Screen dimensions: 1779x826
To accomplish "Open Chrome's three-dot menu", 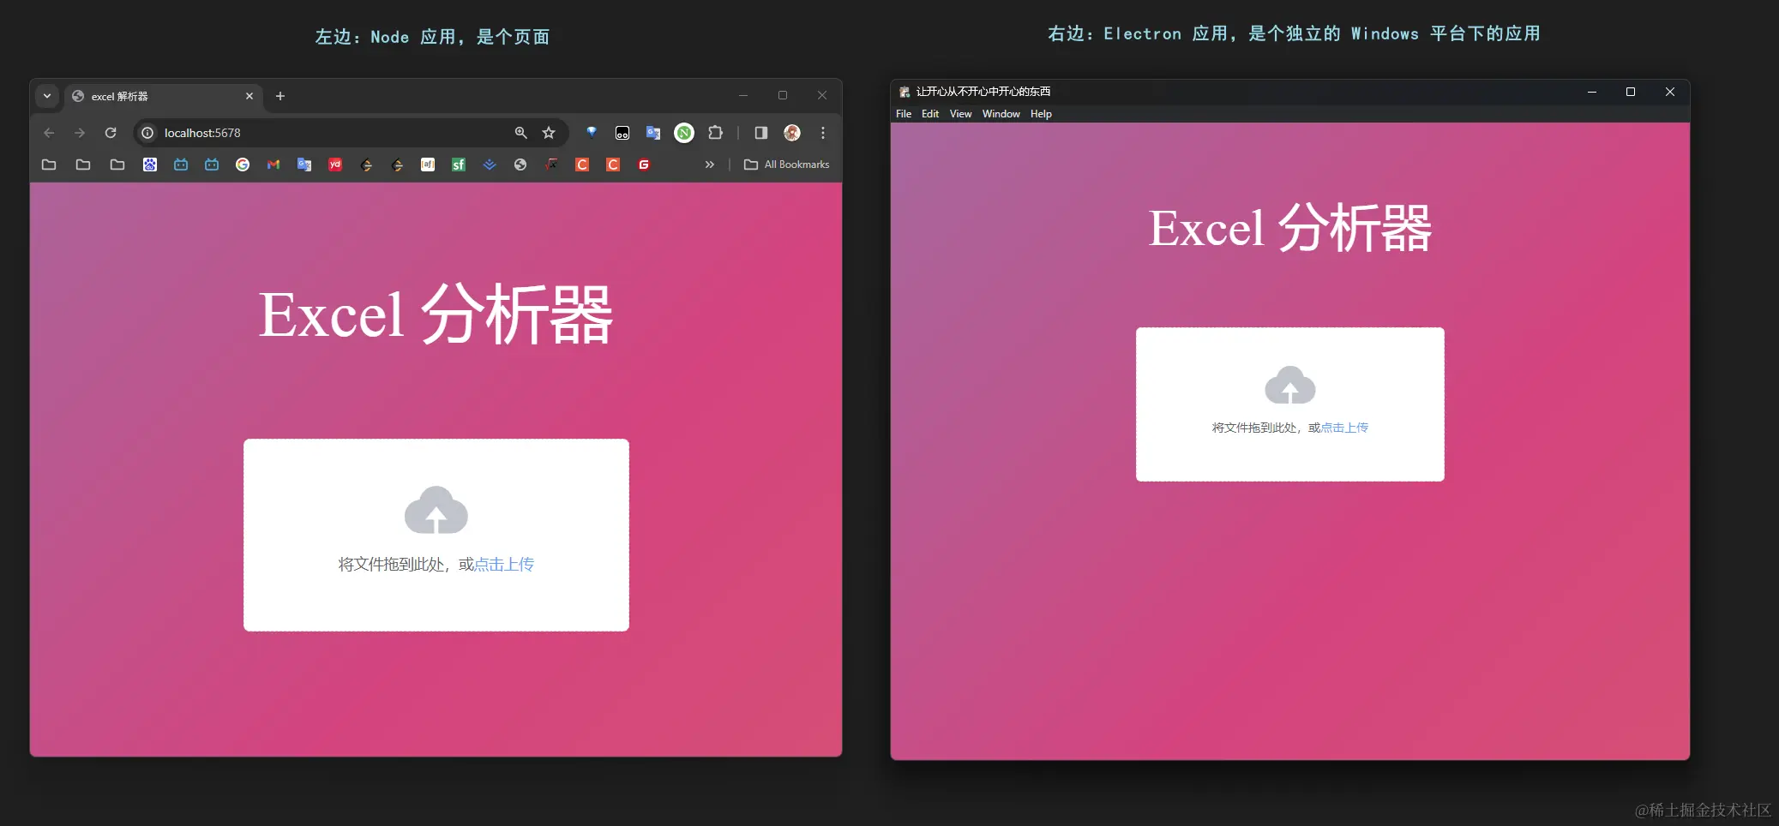I will (823, 133).
